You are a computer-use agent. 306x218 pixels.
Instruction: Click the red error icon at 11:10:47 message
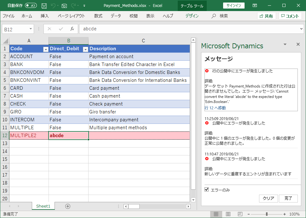(x=207, y=159)
